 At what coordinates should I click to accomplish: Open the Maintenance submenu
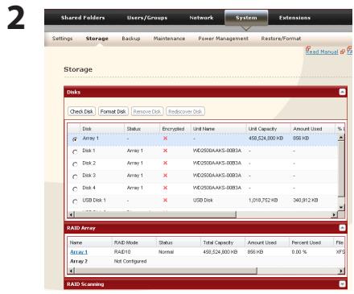point(169,39)
